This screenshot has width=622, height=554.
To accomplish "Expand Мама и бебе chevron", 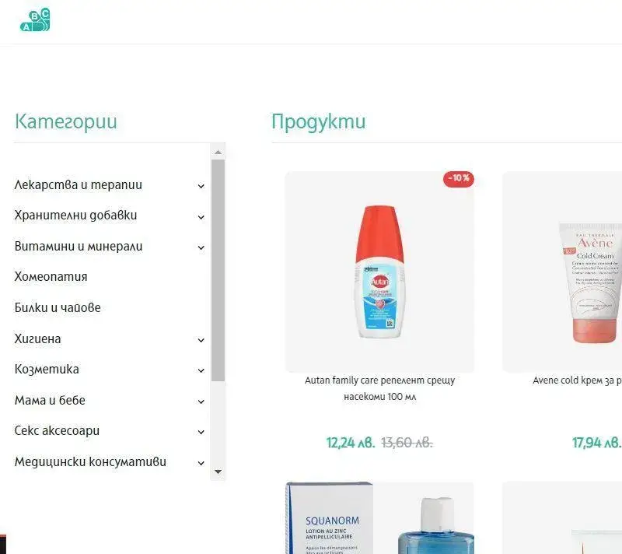I will 201,401.
